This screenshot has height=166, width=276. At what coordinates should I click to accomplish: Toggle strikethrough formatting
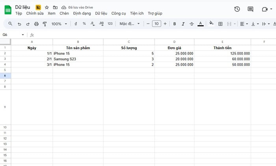[x=192, y=24]
